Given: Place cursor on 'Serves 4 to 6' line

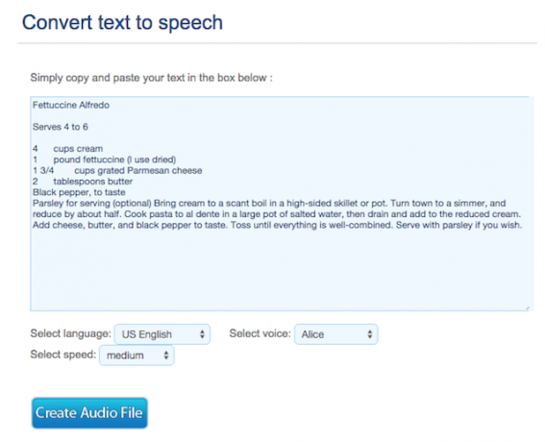Looking at the screenshot, I should [61, 127].
